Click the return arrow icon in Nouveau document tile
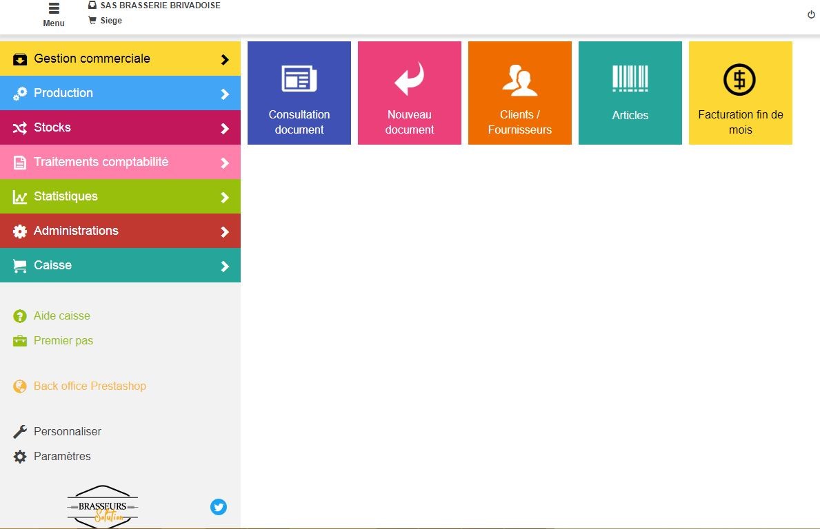This screenshot has height=529, width=820. click(410, 79)
